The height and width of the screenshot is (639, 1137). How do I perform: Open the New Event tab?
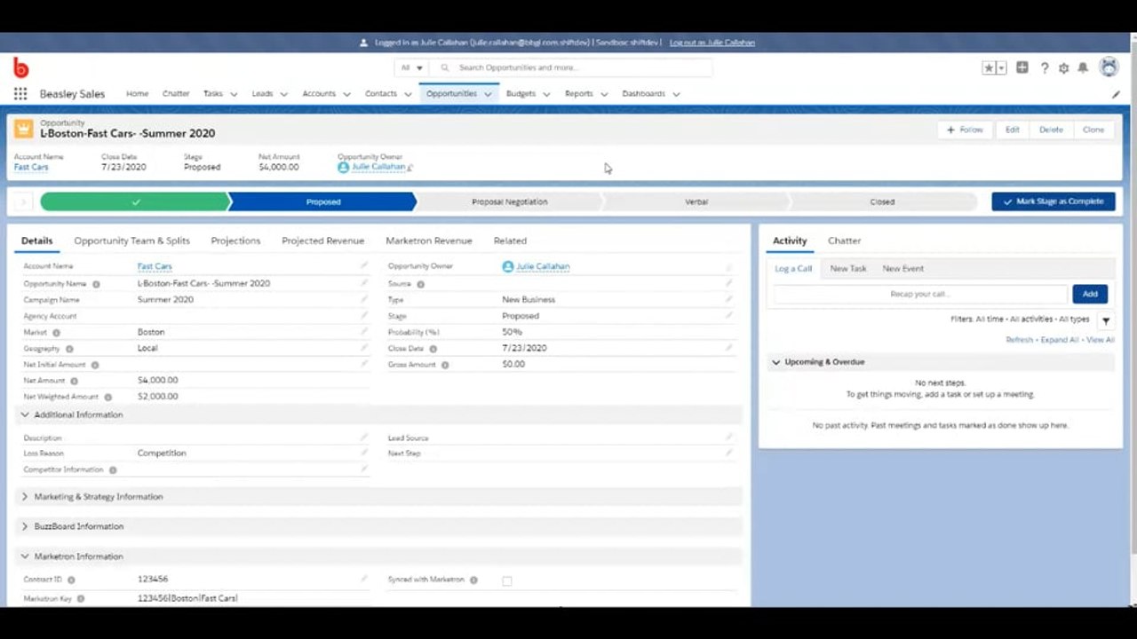coord(903,268)
